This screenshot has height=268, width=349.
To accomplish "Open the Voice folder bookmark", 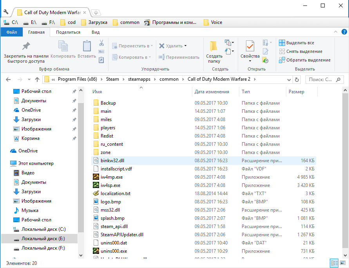I will click(x=213, y=22).
